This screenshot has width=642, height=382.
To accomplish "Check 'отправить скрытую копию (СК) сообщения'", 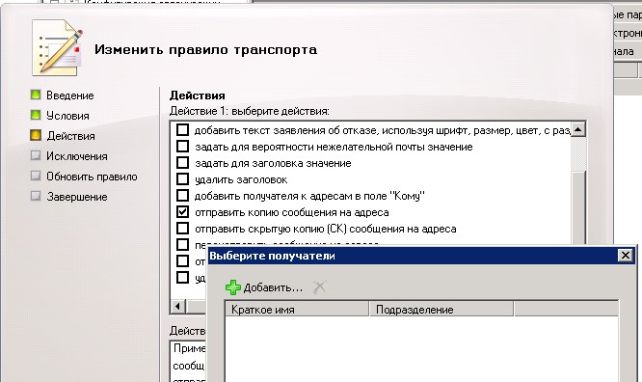I will click(182, 229).
